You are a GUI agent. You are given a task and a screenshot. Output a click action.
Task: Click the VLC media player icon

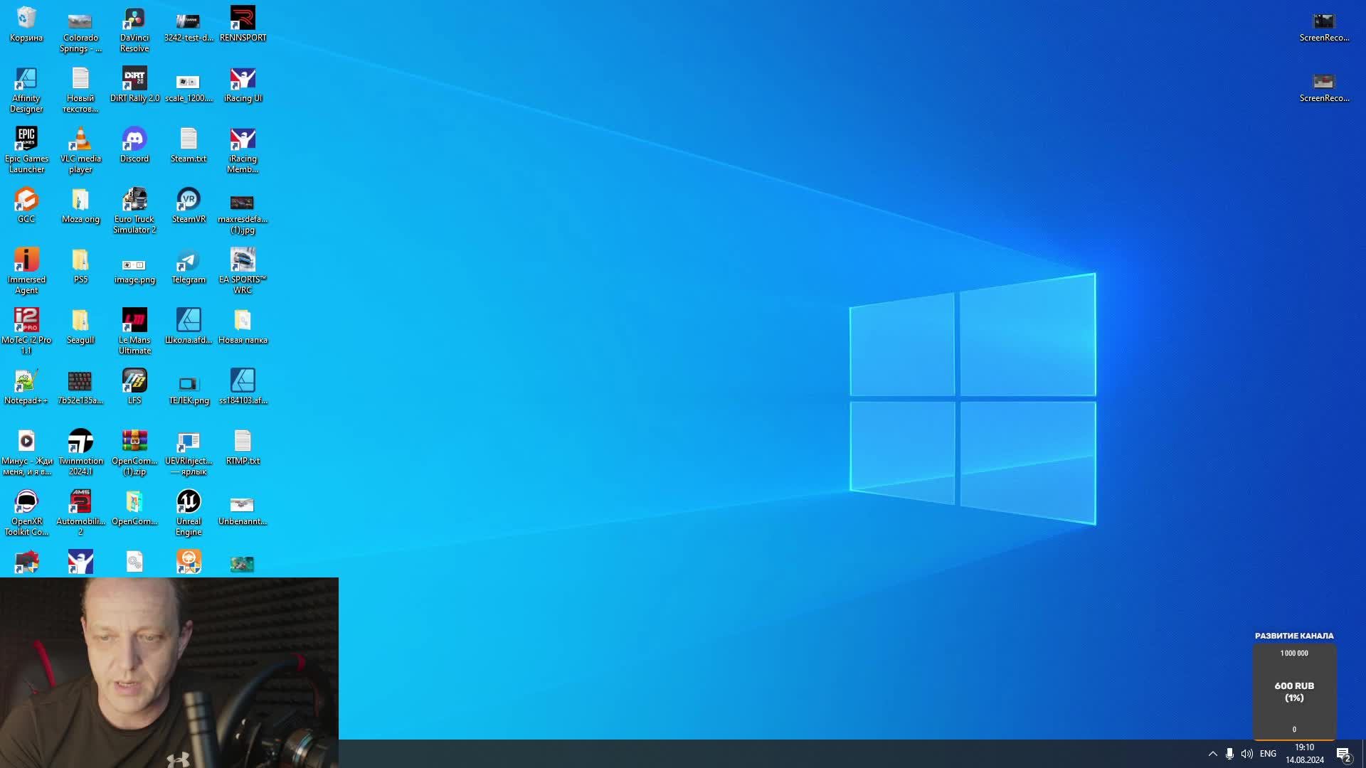tap(80, 140)
